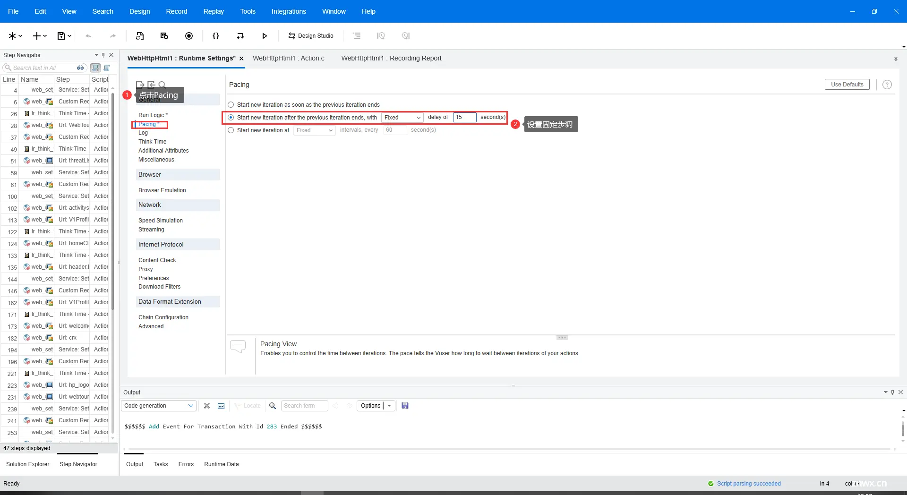
Task: Click the save script floppy icon
Action: tap(61, 36)
